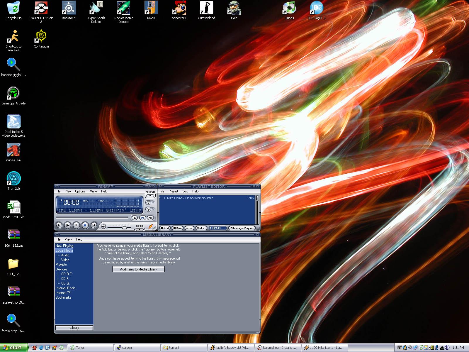Pause playback in Winamp
The width and height of the screenshot is (469, 352).
pos(76,225)
